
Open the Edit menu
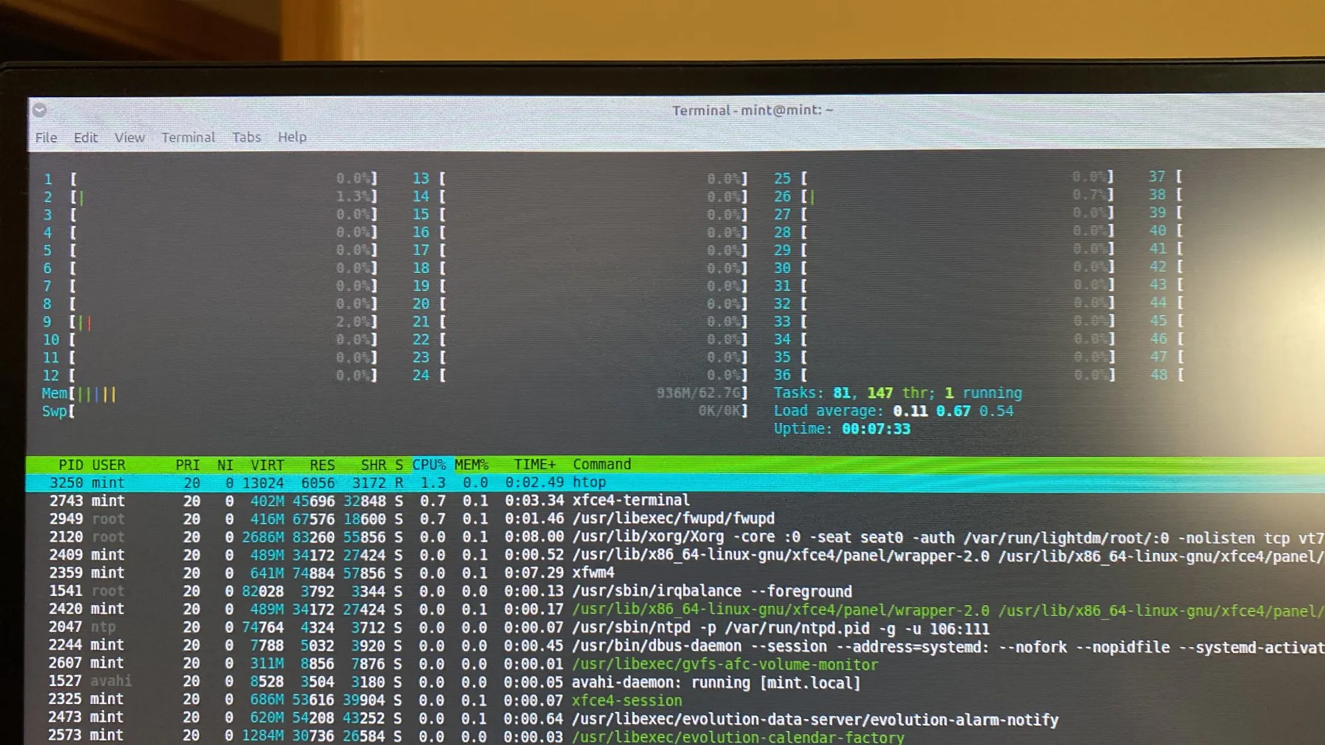pyautogui.click(x=85, y=138)
